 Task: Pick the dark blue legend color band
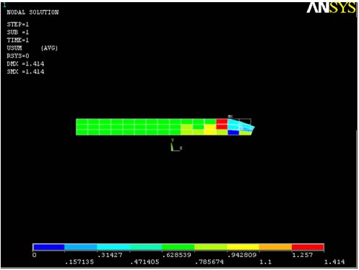49,247
